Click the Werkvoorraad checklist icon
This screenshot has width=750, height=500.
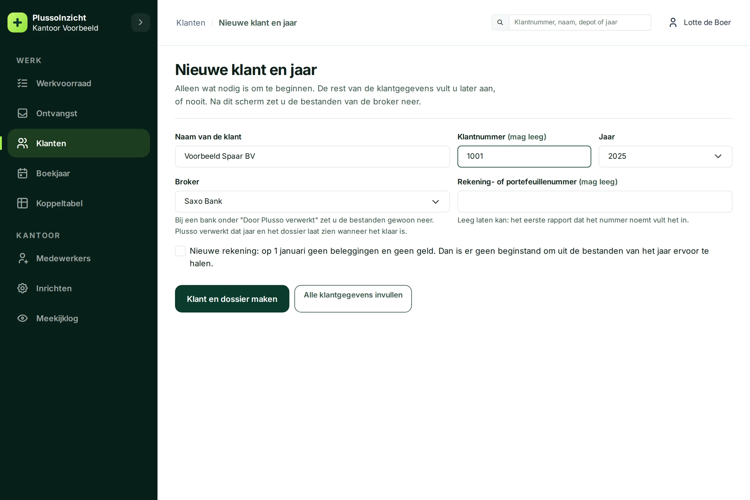(22, 83)
